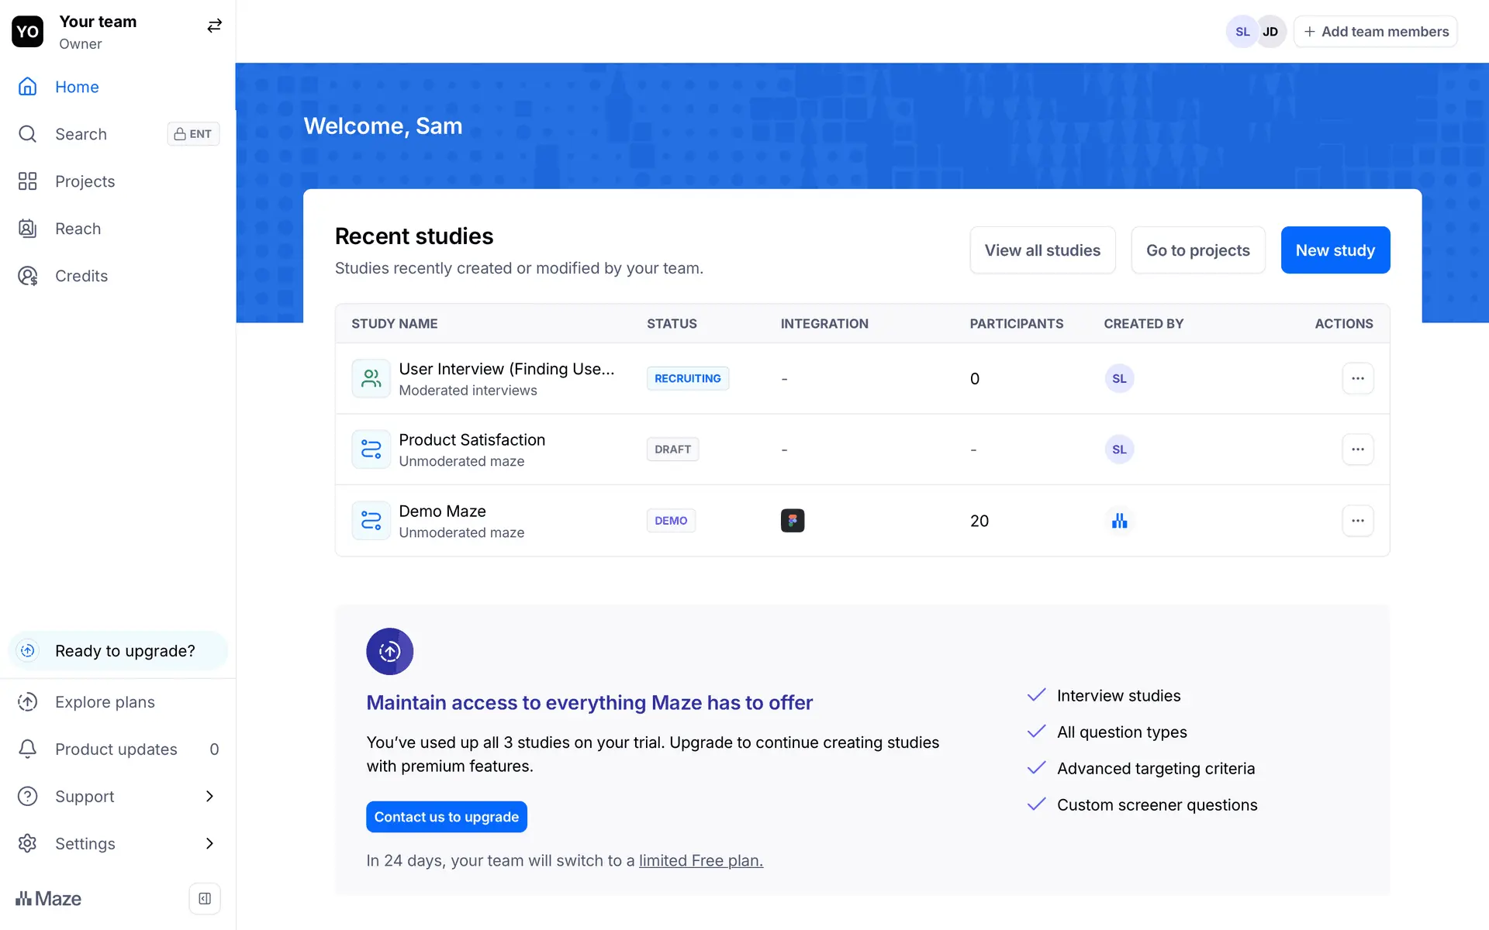Open the Reach sidebar item
Viewport: 1489px width, 930px height.
tap(78, 229)
